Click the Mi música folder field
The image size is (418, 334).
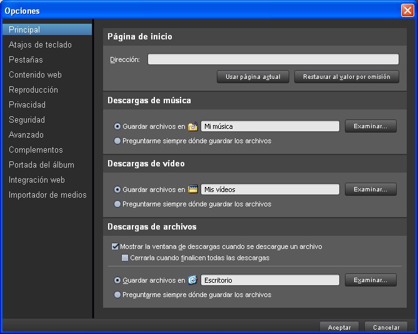[270, 126]
